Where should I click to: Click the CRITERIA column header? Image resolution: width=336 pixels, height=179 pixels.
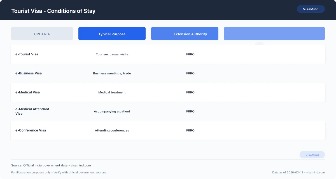pos(42,34)
